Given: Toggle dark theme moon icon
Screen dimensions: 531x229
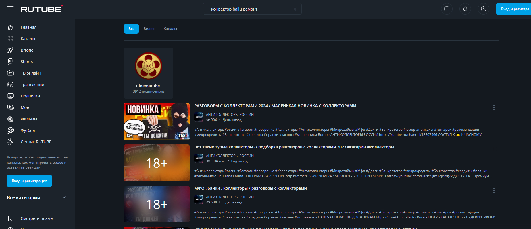Looking at the screenshot, I should click(x=484, y=9).
